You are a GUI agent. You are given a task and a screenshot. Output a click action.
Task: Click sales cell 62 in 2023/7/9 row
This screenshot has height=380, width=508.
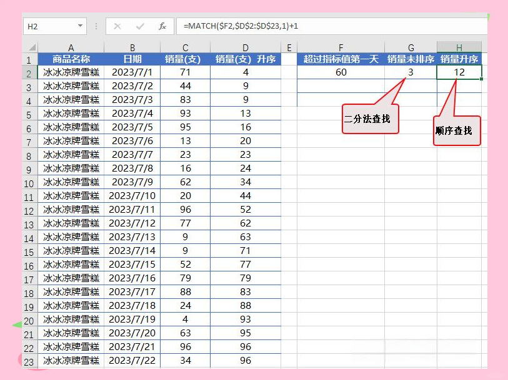[186, 182]
